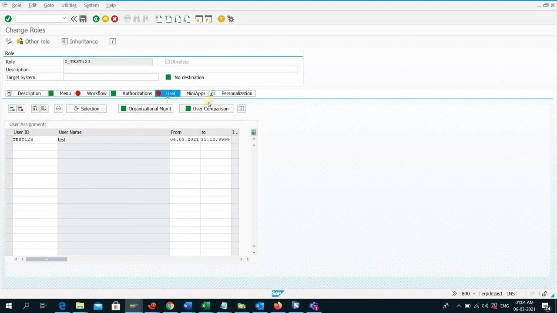Open Customize Local Layout gear icon

pyautogui.click(x=231, y=19)
